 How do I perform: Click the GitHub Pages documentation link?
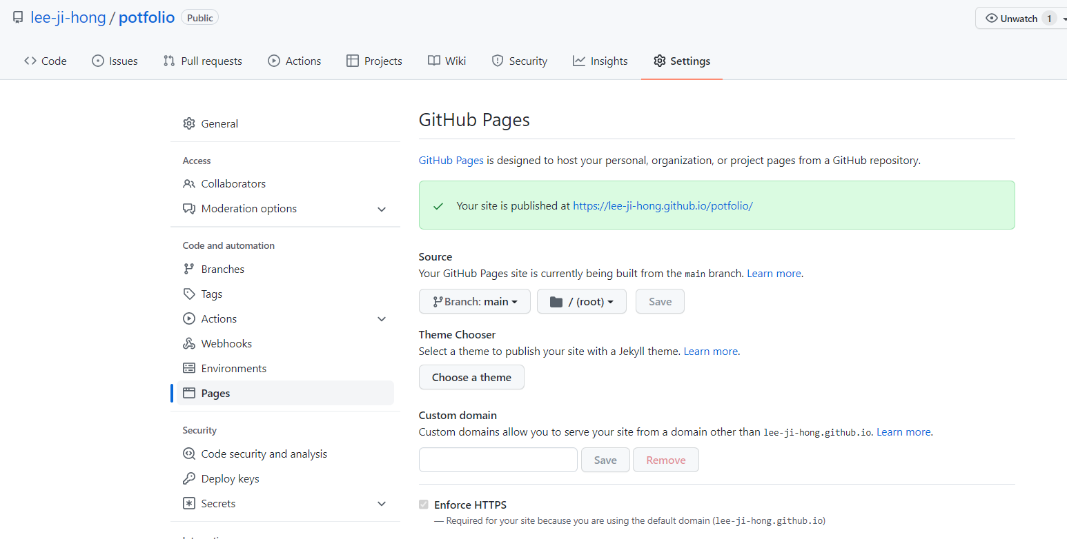click(x=451, y=160)
